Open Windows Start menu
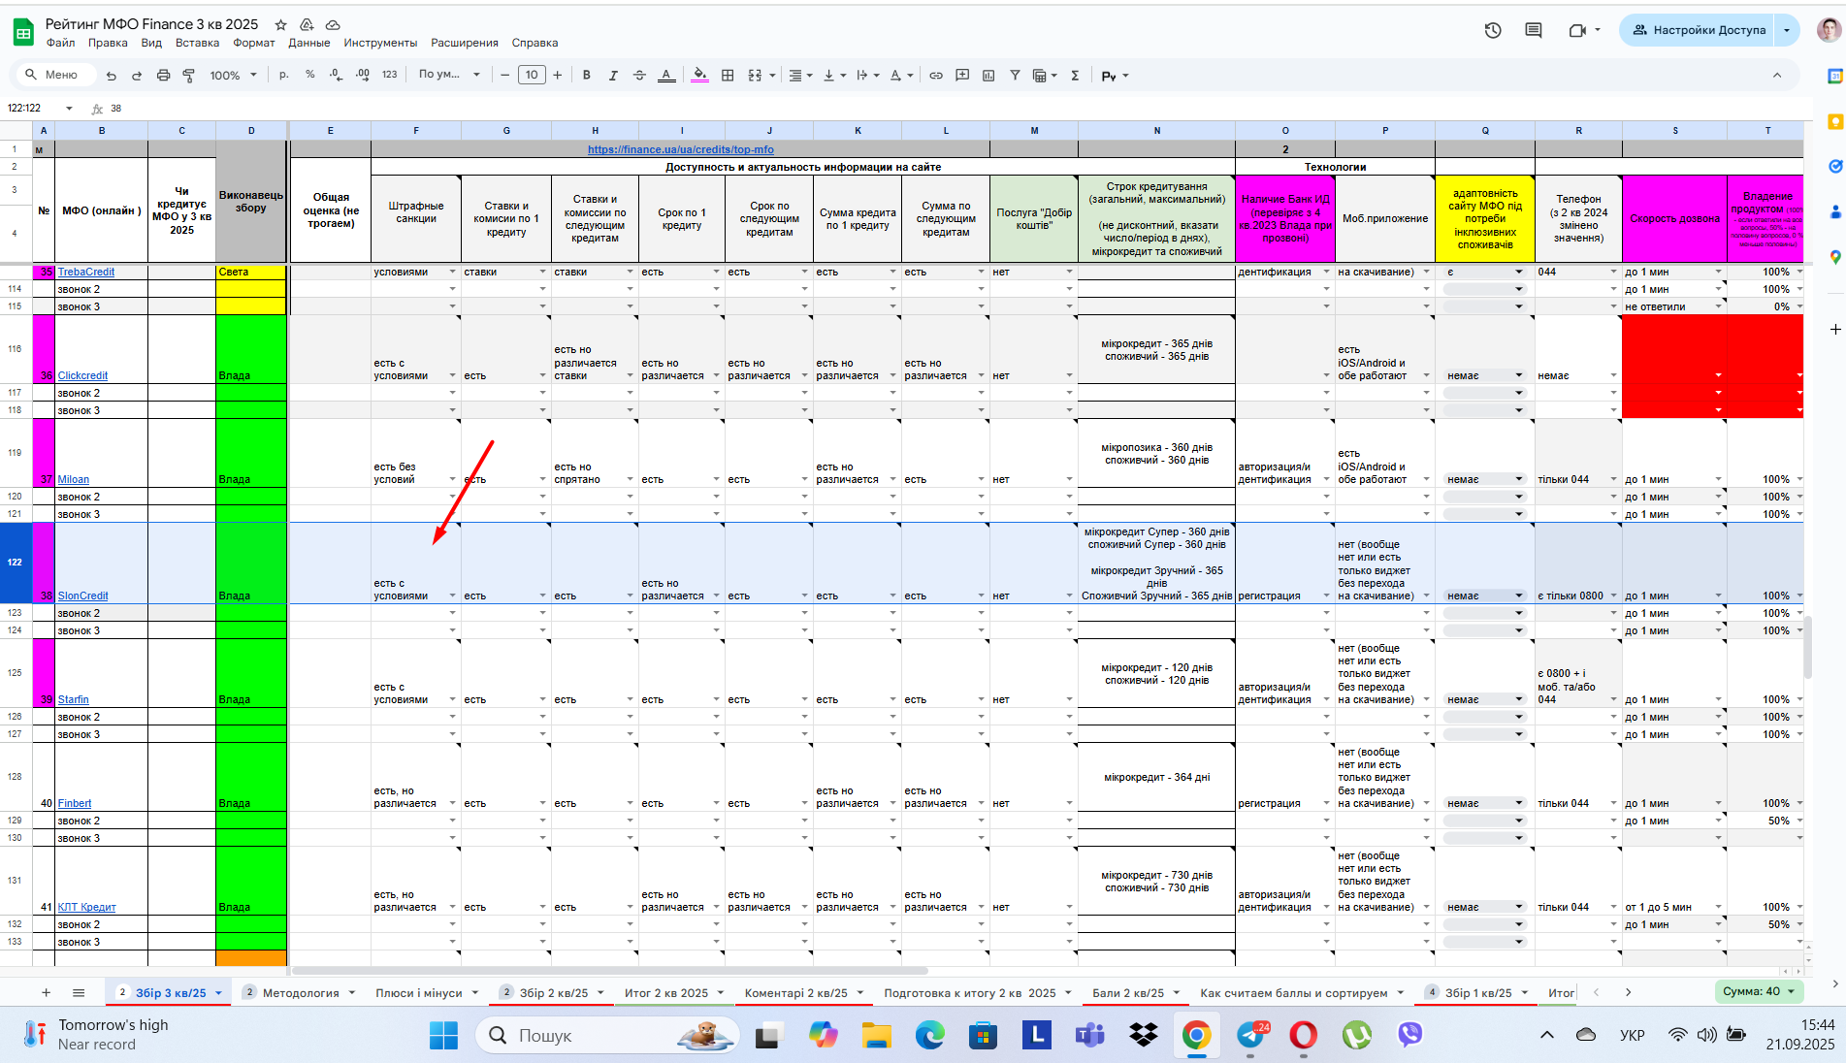This screenshot has width=1846, height=1063. pos(443,1036)
